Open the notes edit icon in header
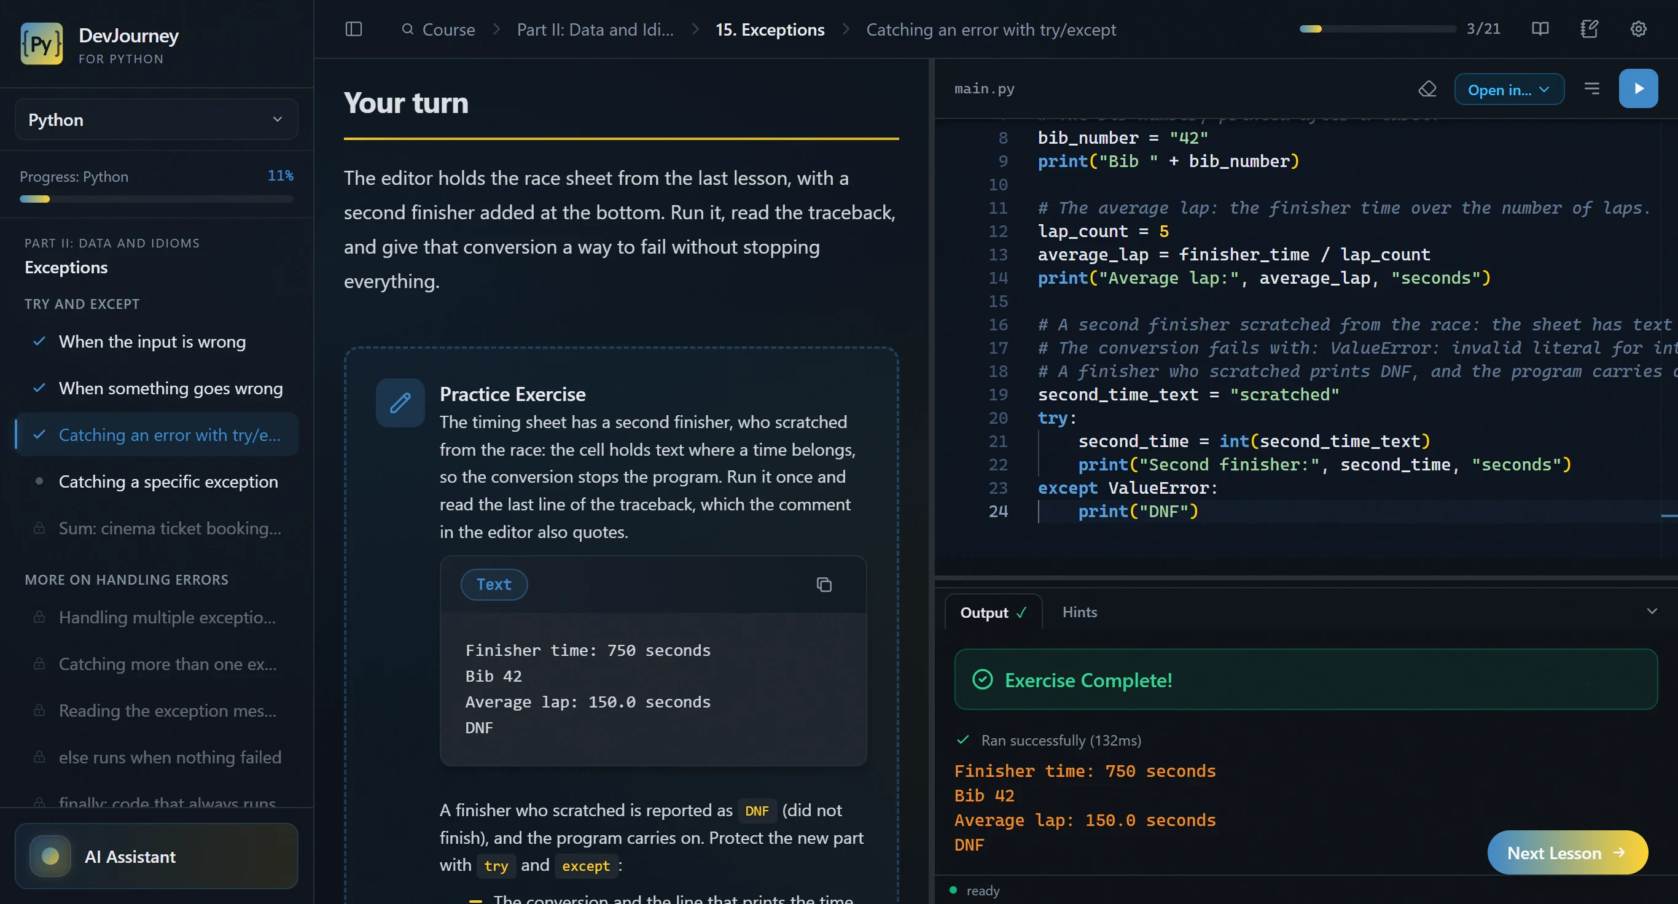 click(x=1590, y=29)
